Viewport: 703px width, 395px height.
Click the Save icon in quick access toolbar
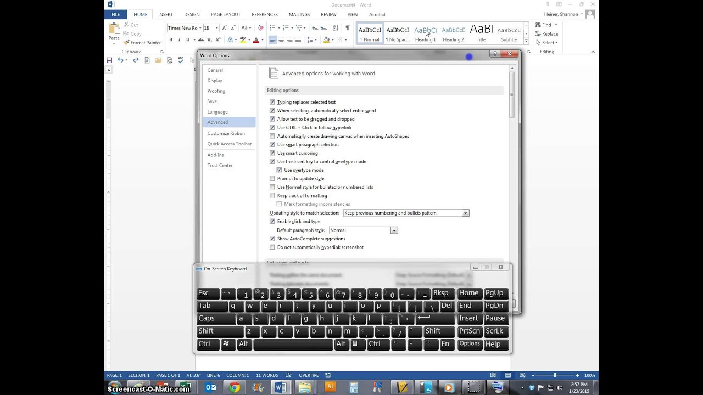click(109, 60)
